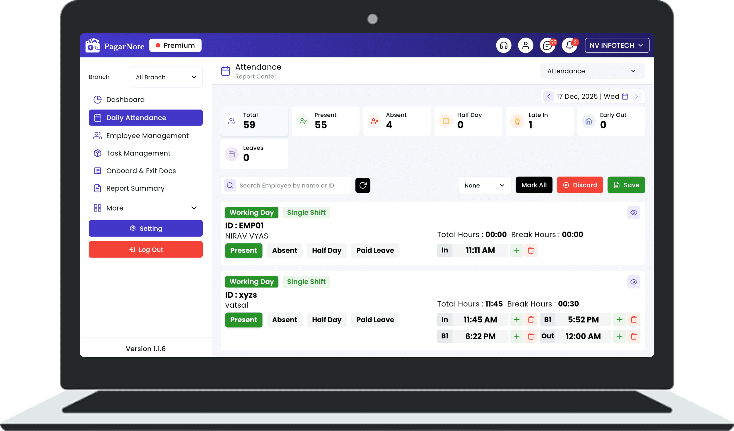Delete the B1 6:22 PM entry
Screen dimensions: 734x431
click(x=531, y=336)
